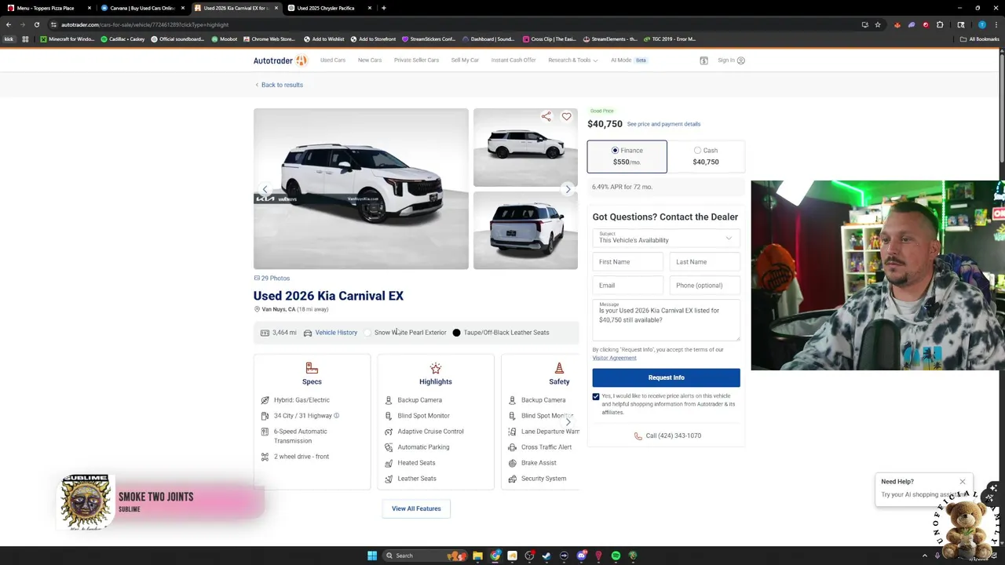The height and width of the screenshot is (565, 1005).
Task: Open Discord from the taskbar
Action: tap(581, 556)
